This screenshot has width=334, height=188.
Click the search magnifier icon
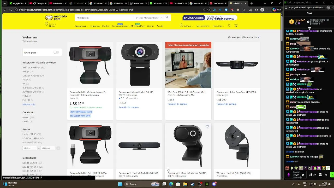(x=167, y=17)
